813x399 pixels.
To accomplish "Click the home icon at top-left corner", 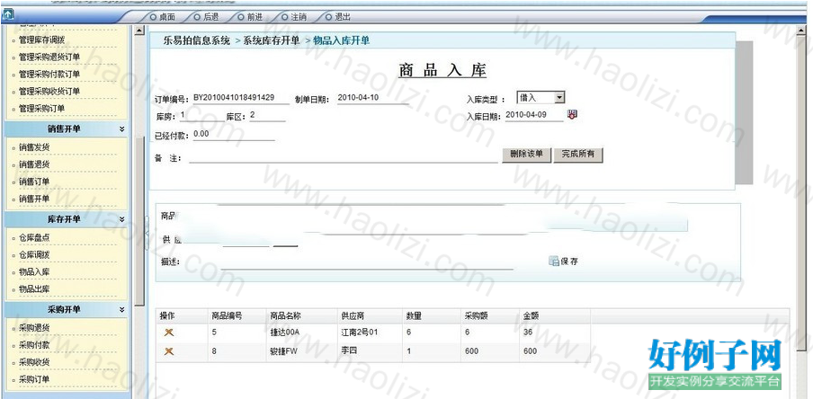I will coord(8,16).
